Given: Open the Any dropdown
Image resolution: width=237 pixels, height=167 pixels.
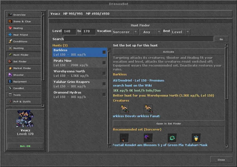Looking at the screenshot, I should [151, 32].
